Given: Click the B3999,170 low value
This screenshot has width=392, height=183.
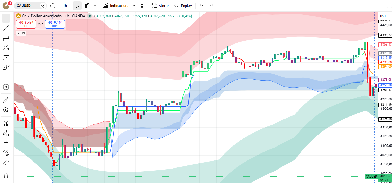Looking at the screenshot, I should [x=139, y=16].
